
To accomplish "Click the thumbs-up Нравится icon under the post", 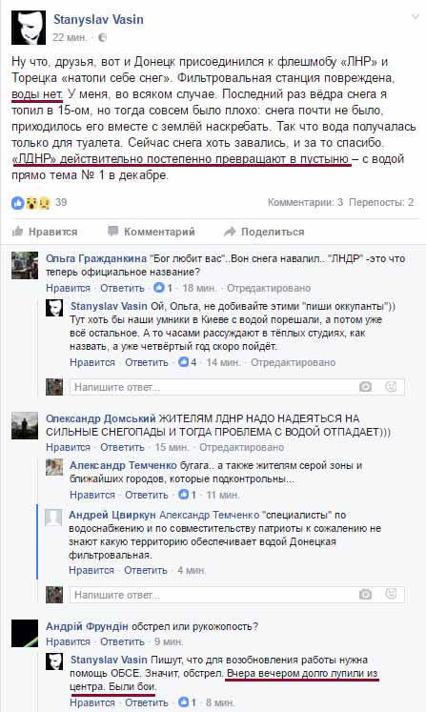I will 18,232.
